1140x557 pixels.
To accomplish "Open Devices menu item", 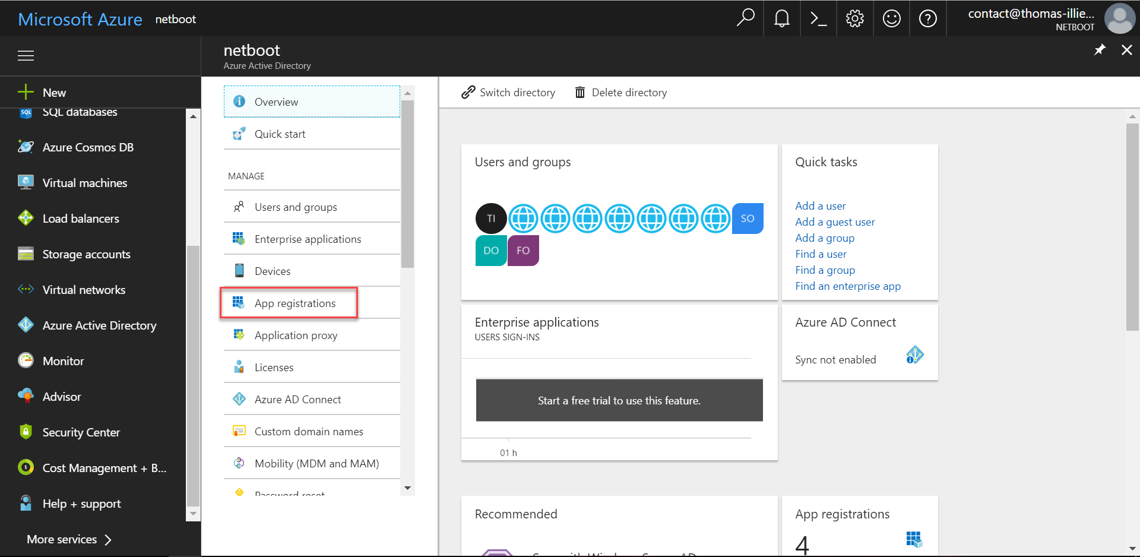I will coord(312,271).
